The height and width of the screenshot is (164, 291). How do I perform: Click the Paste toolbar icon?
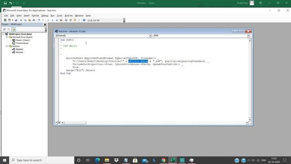tap(30, 20)
